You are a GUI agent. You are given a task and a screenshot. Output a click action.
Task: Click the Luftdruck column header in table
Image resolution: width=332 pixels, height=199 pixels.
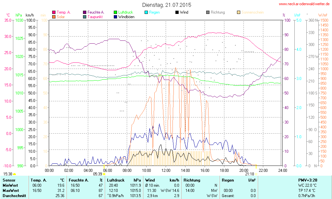pyautogui.click(x=116, y=180)
